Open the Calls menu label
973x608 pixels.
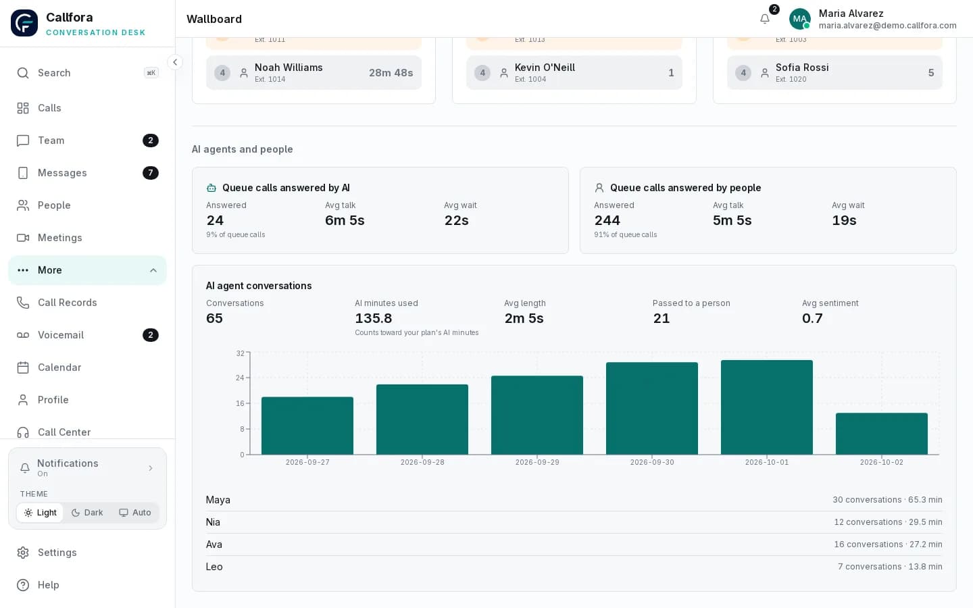49,108
